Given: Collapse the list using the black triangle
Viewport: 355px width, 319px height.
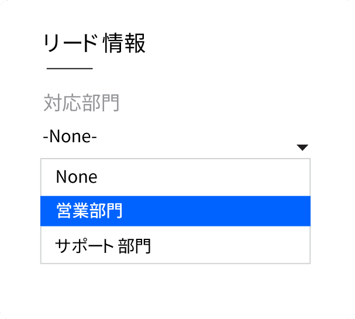Looking at the screenshot, I should 302,148.
